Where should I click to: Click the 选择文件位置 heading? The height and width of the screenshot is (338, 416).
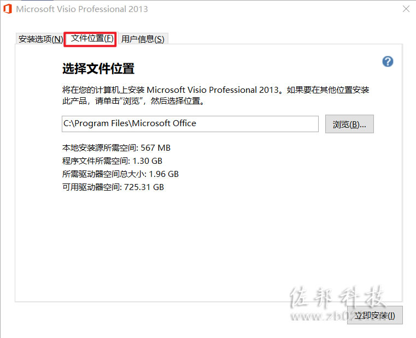coord(98,68)
